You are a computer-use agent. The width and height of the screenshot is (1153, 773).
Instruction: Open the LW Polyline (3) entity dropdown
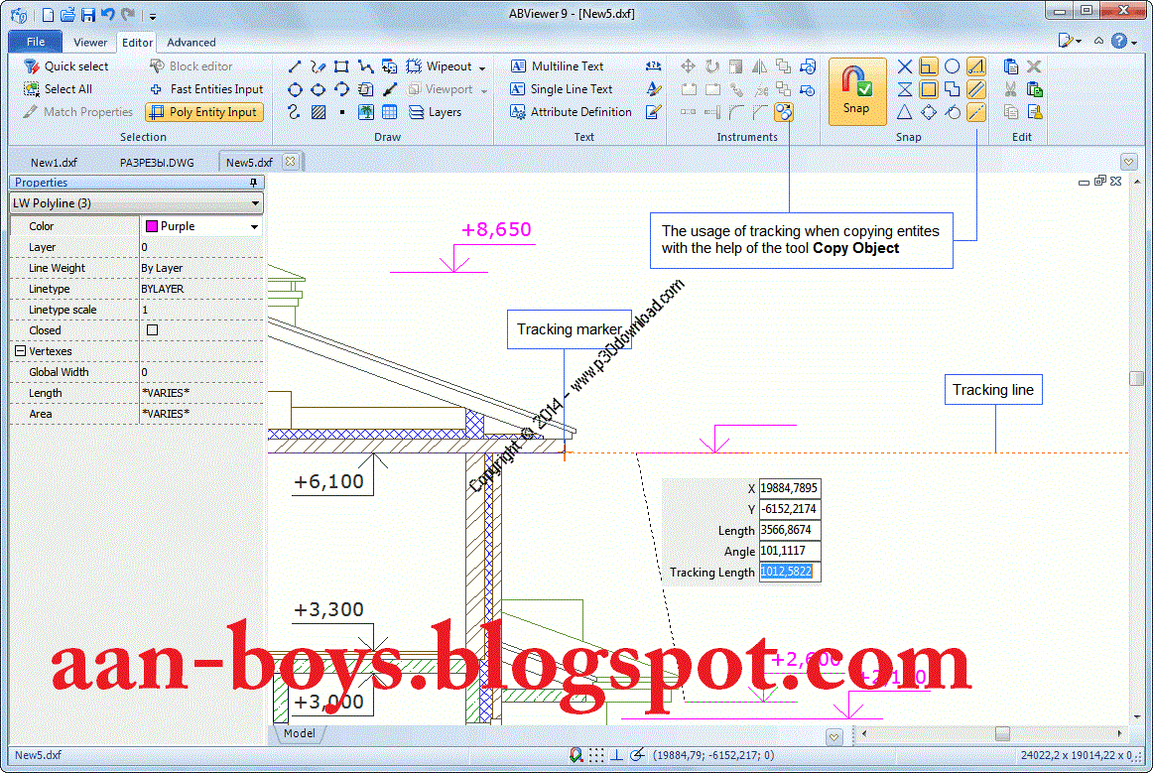tap(255, 203)
